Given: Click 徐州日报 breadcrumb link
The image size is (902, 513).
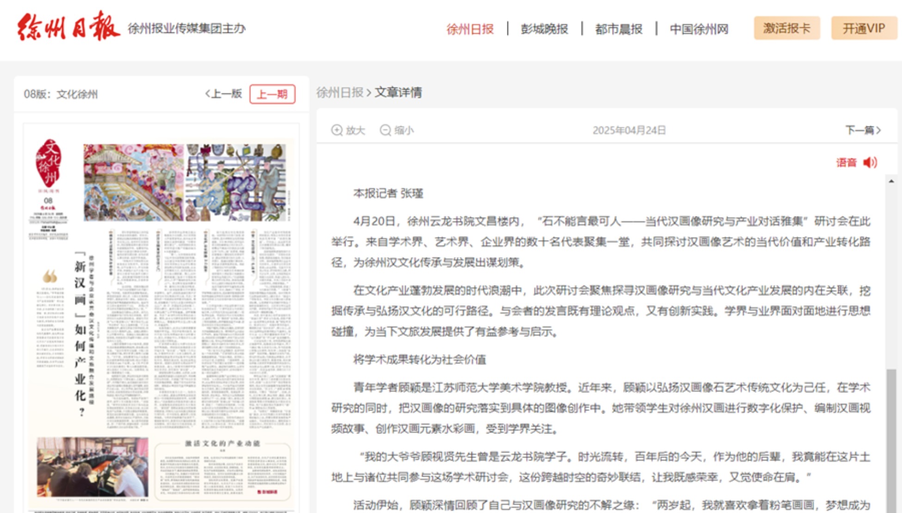Looking at the screenshot, I should (x=340, y=92).
